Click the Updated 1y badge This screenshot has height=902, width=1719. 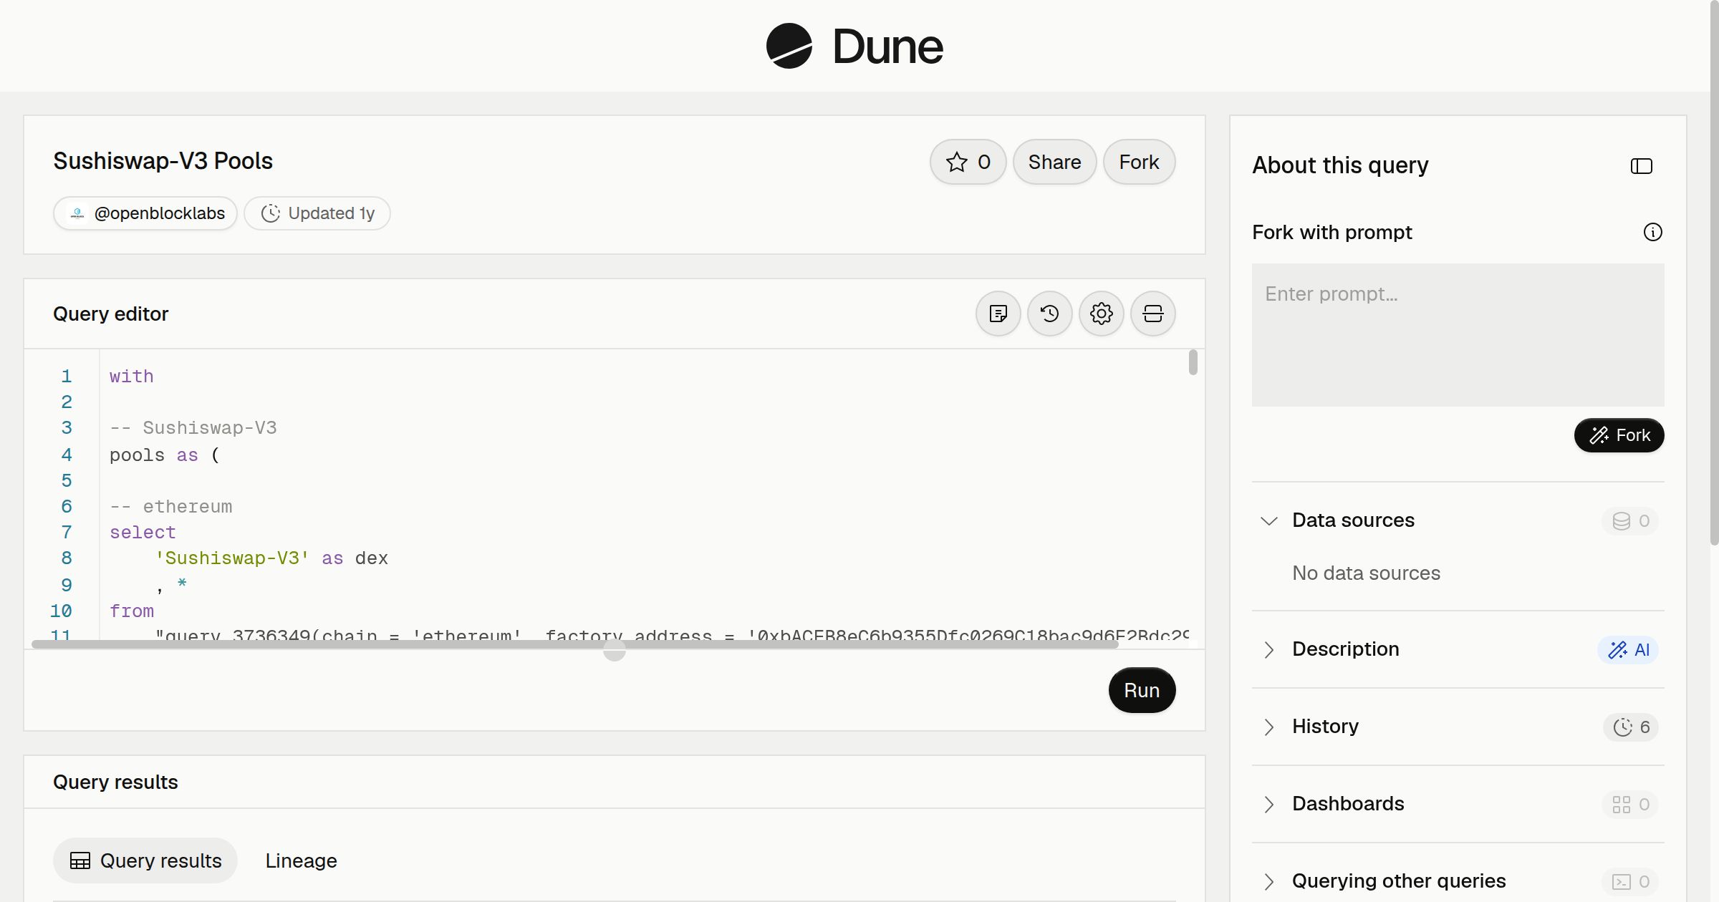[x=317, y=213]
